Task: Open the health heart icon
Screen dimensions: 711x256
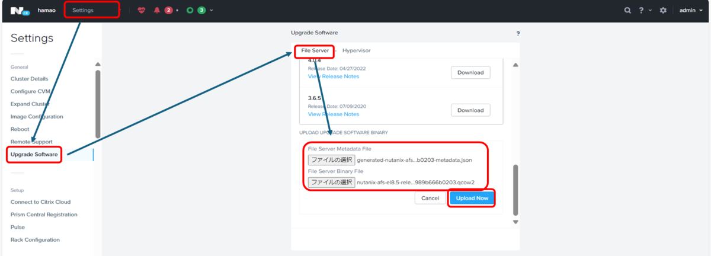Action: (x=141, y=10)
